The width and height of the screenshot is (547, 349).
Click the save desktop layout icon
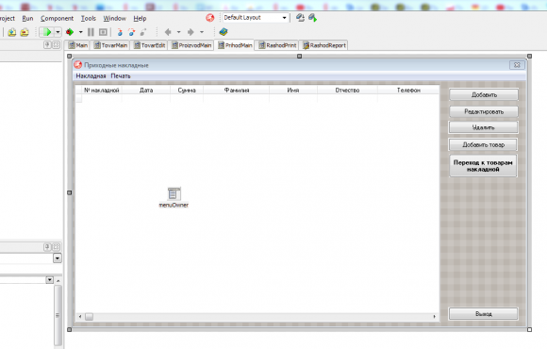pyautogui.click(x=300, y=17)
